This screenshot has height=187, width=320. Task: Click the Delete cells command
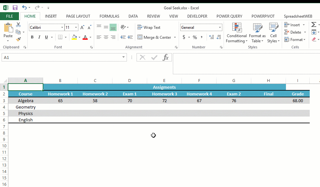coord(294,32)
